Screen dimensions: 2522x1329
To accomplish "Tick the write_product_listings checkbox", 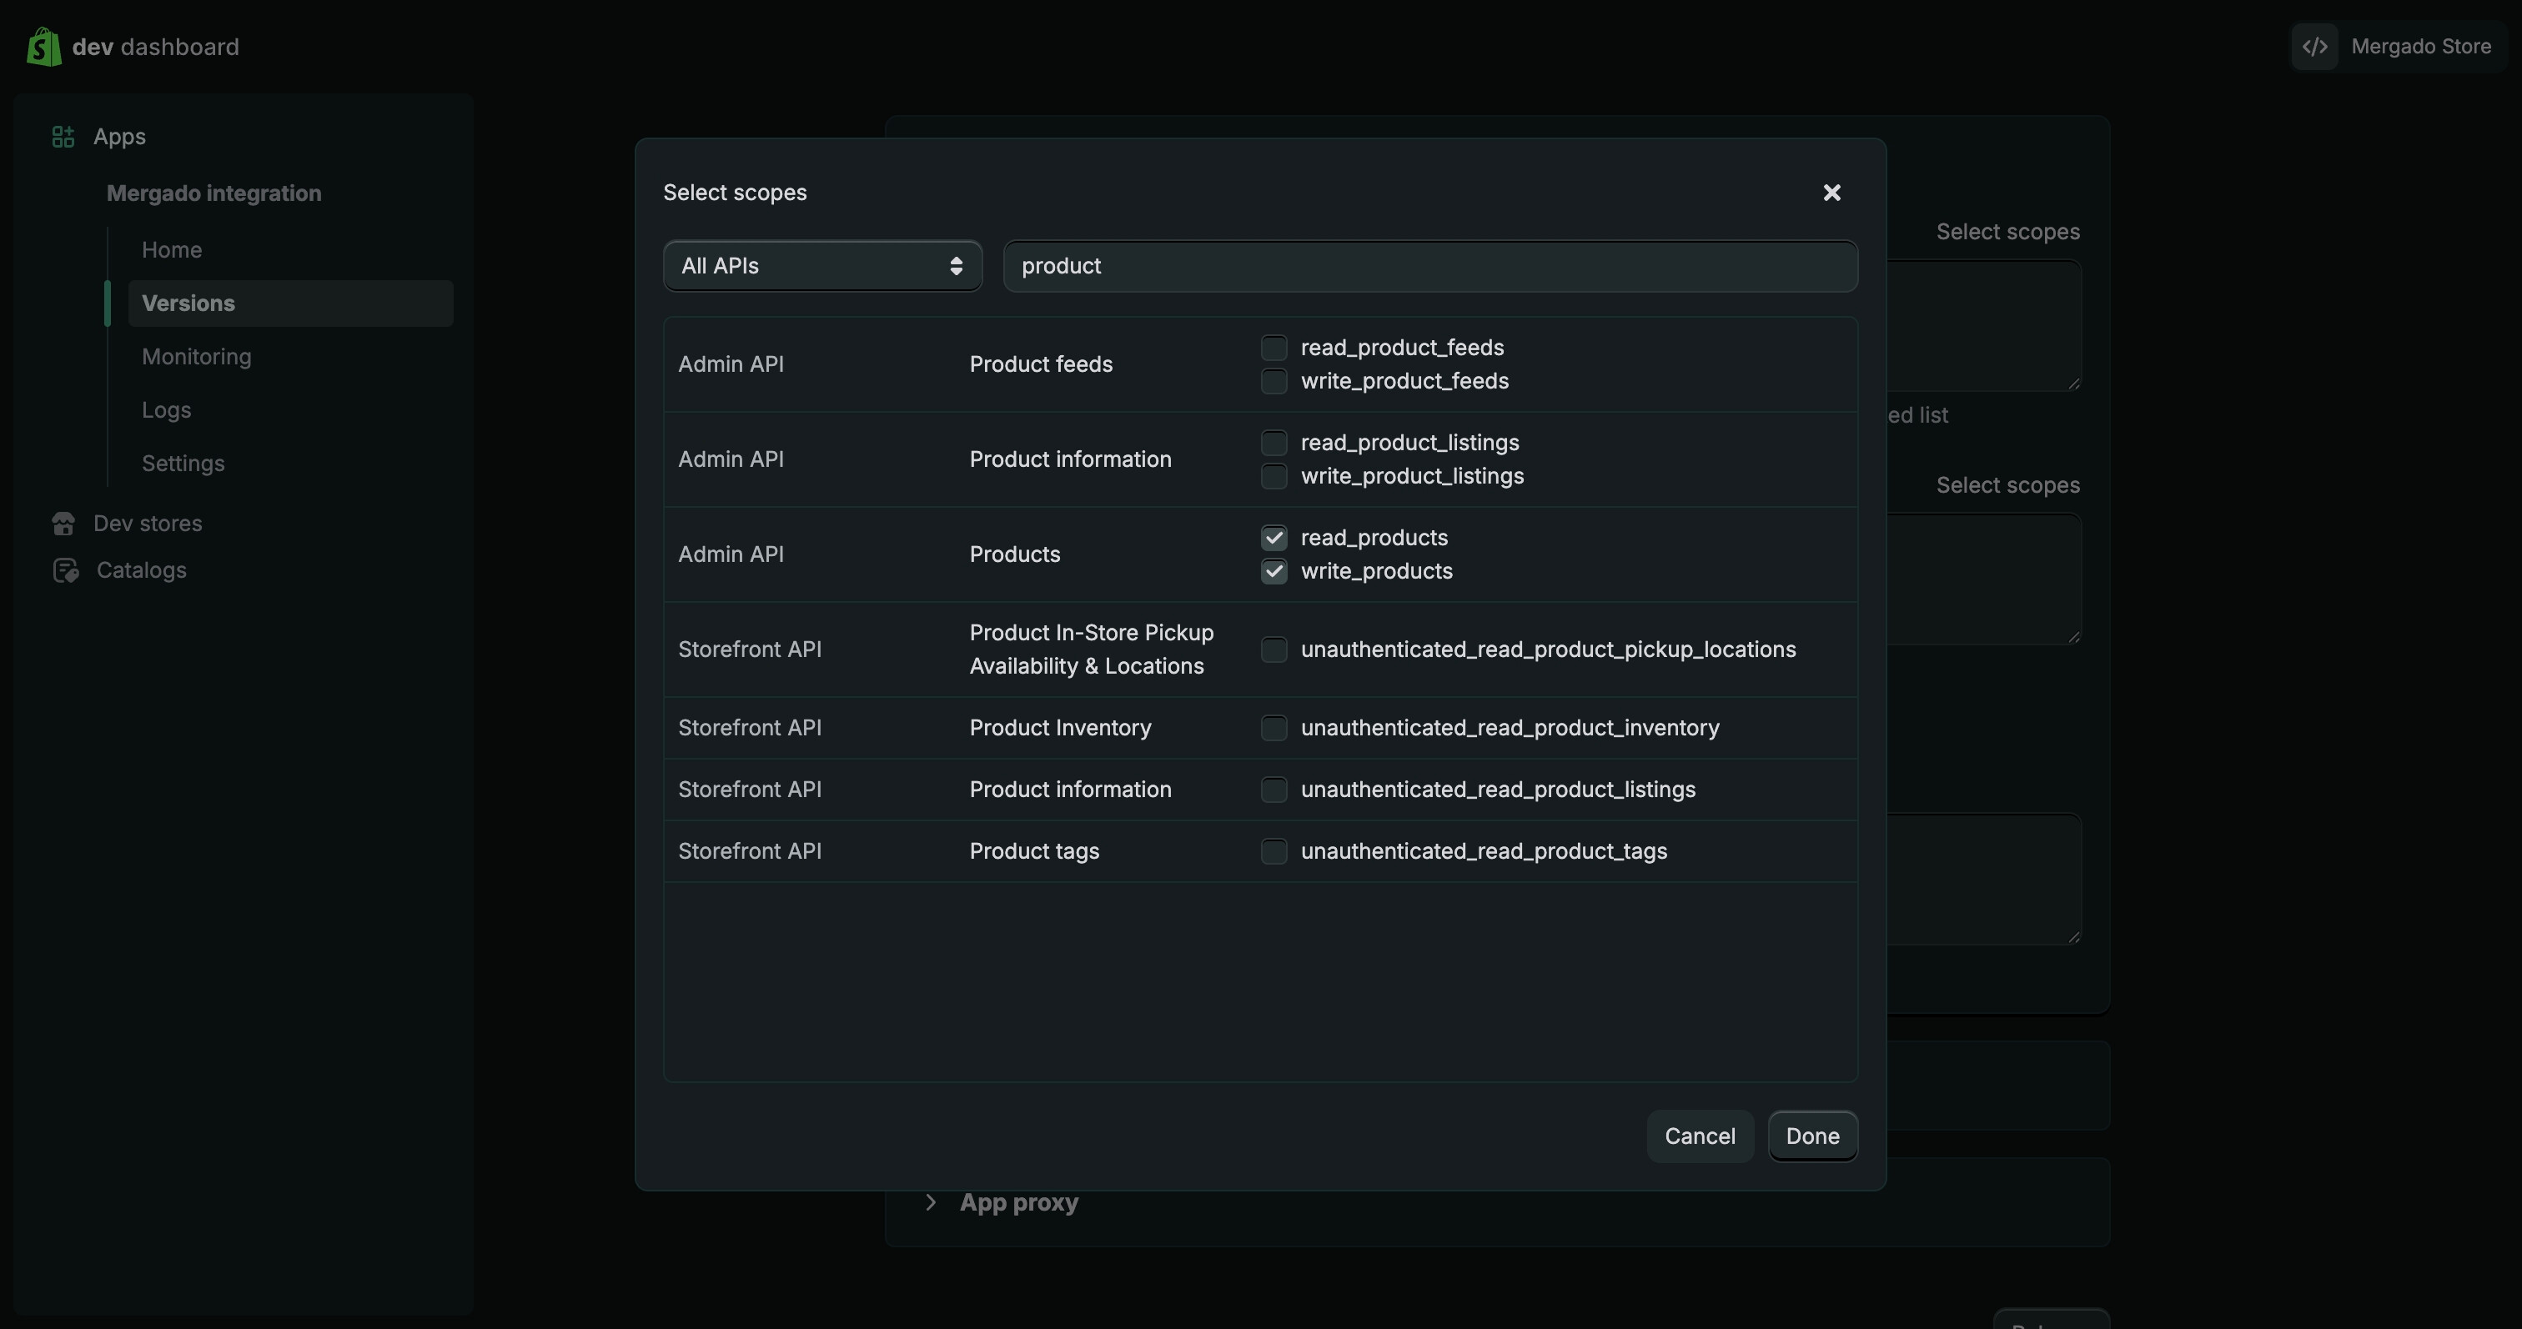I will tap(1274, 477).
